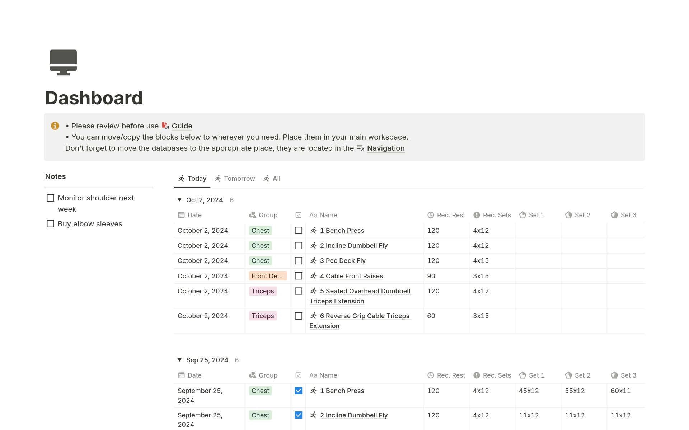Screen dimensions: 689x430
Task: Click the running icon next to 1 Bench Press
Action: click(x=313, y=230)
